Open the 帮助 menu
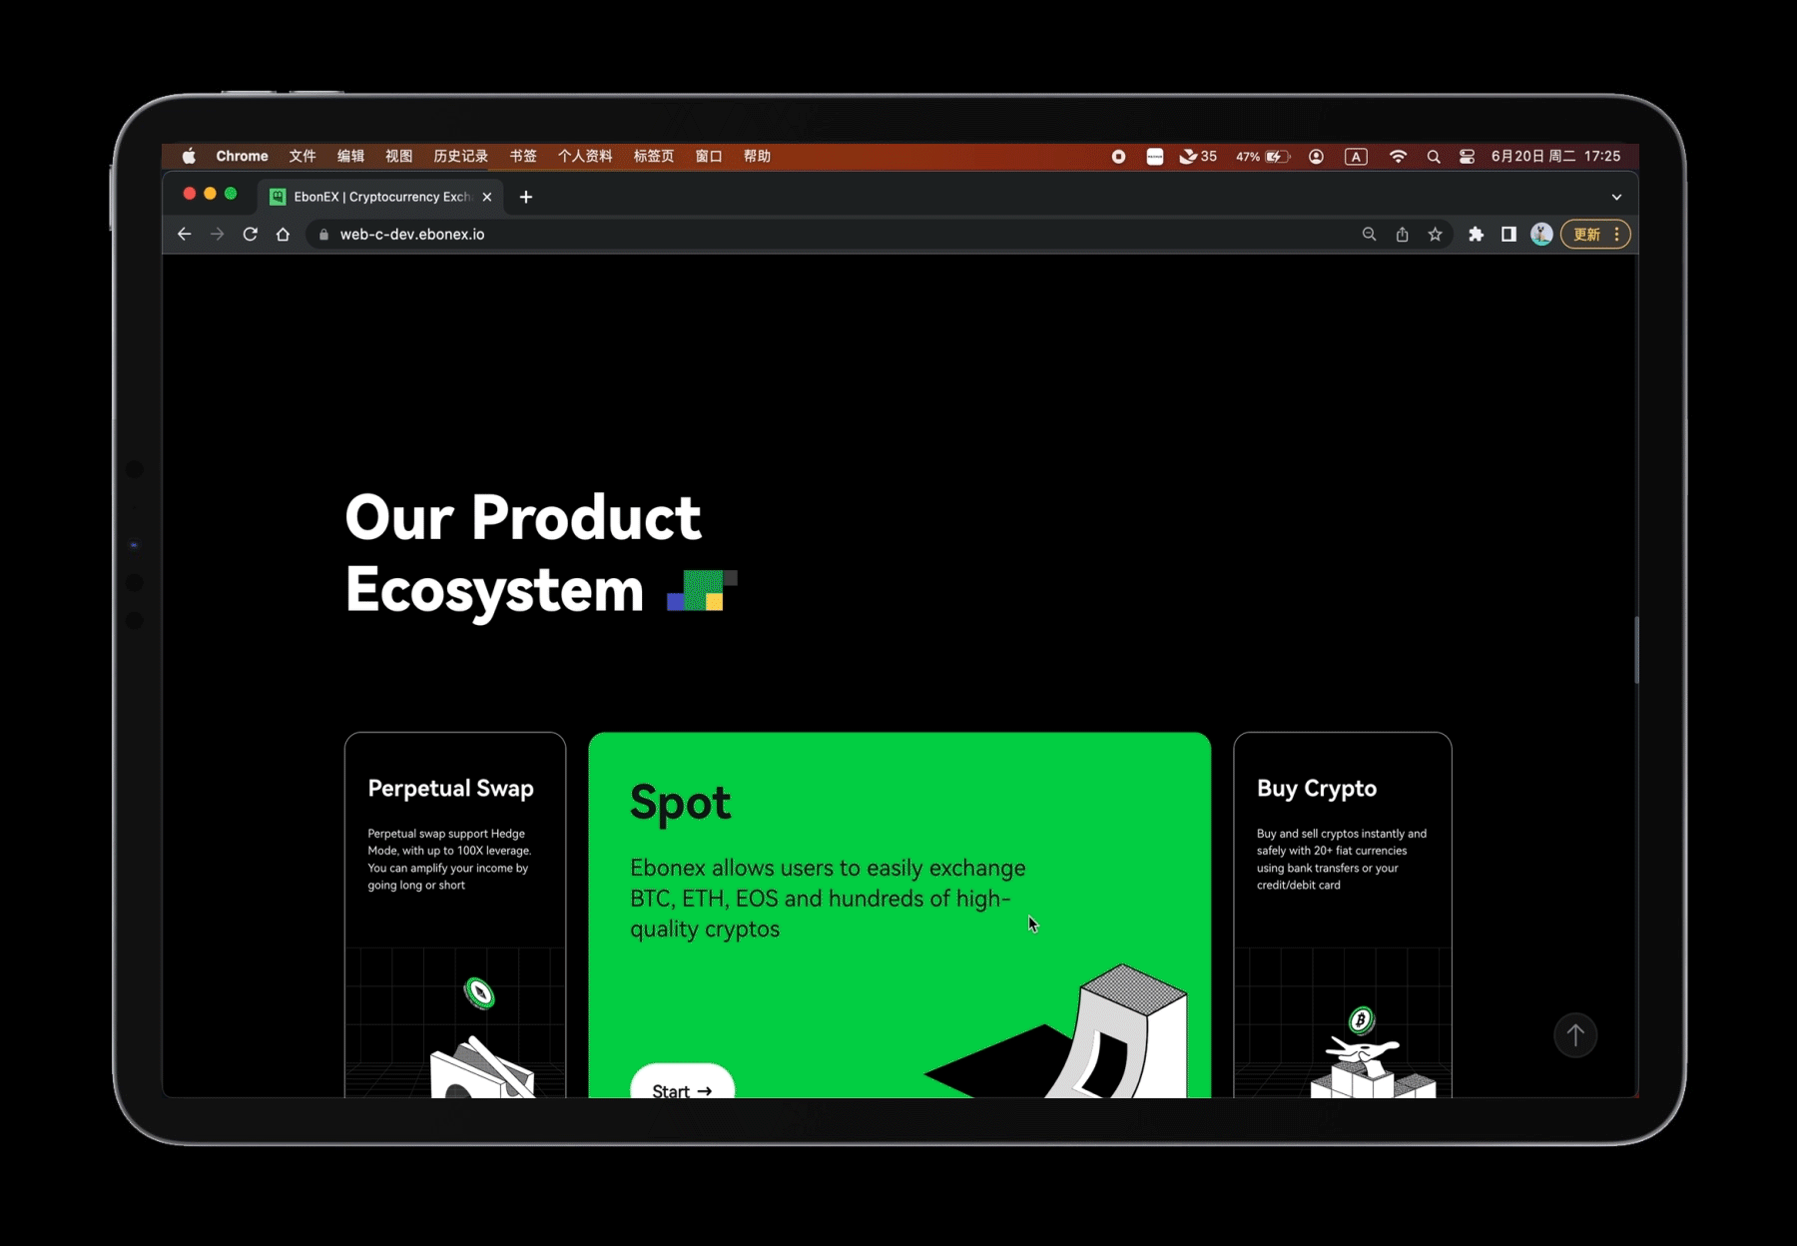 click(757, 156)
